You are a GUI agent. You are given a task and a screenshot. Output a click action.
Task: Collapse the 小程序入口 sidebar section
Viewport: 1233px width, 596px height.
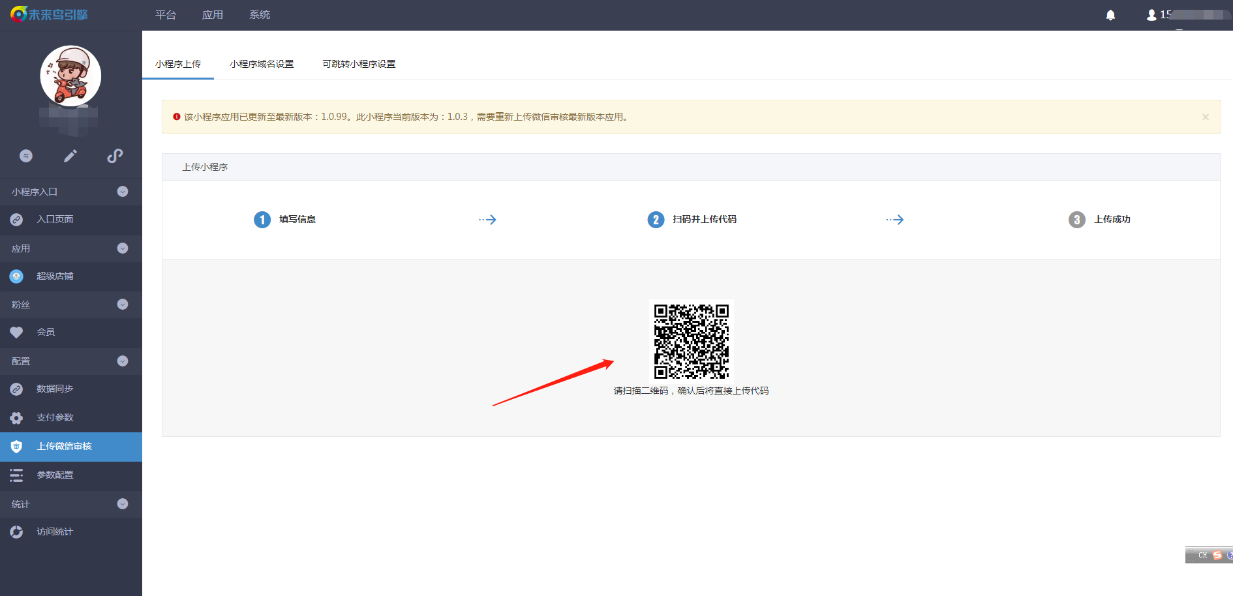coord(122,192)
